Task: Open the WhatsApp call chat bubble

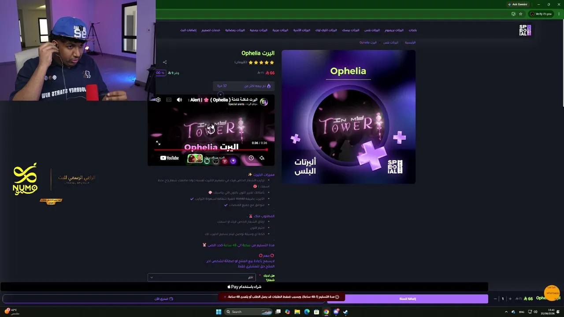Action: click(552, 293)
